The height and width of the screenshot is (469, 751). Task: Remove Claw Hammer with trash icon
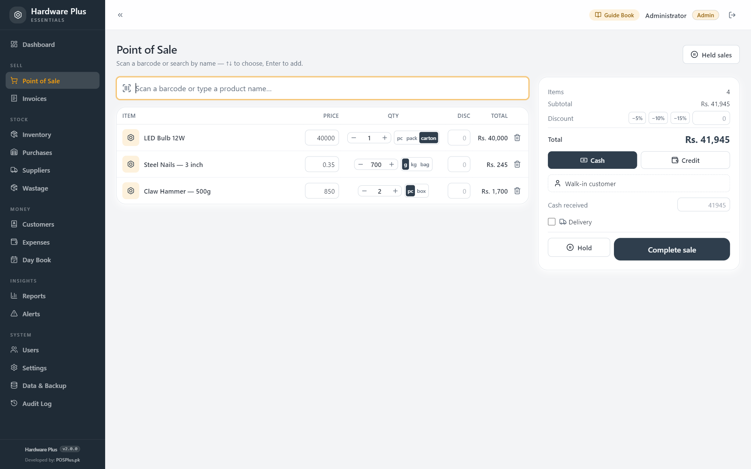point(517,191)
